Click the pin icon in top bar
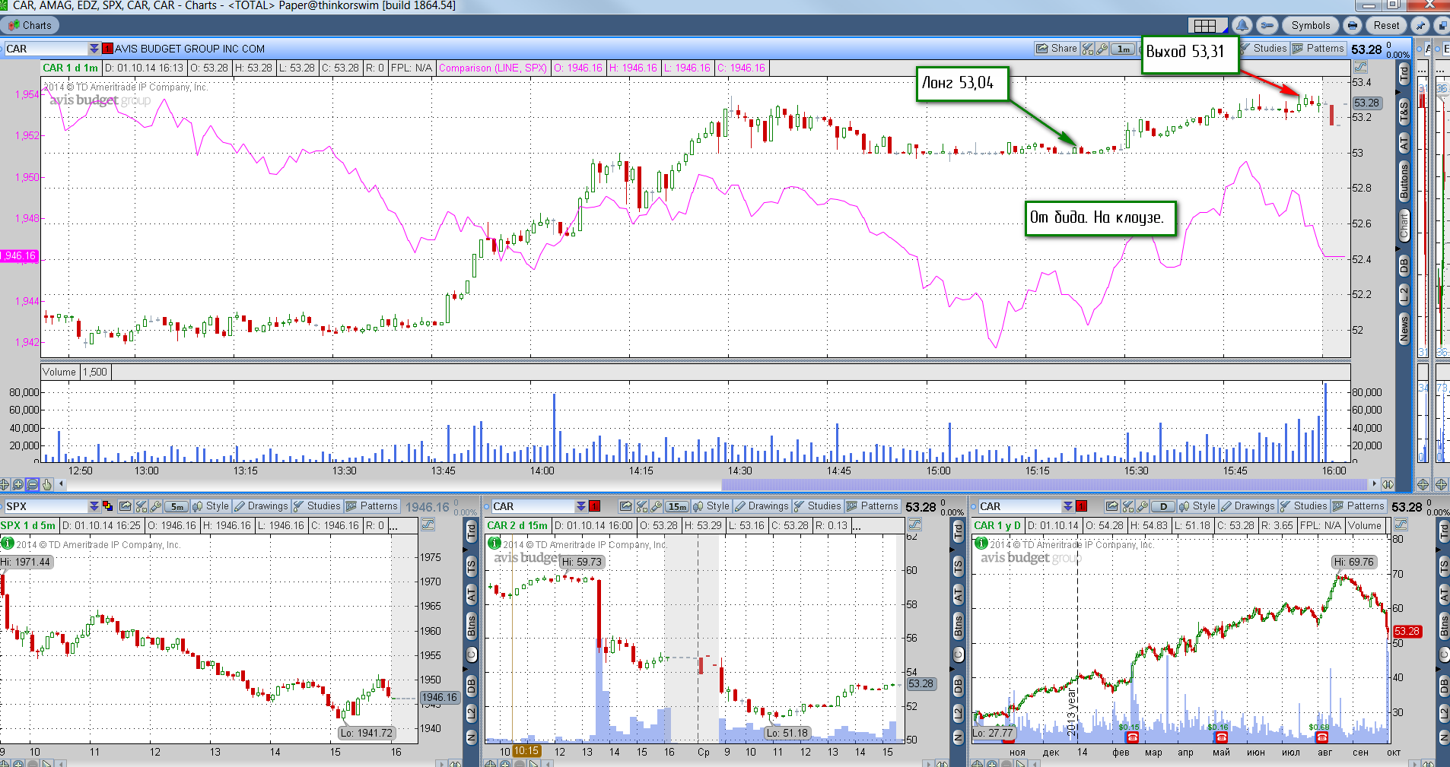 (x=1420, y=25)
